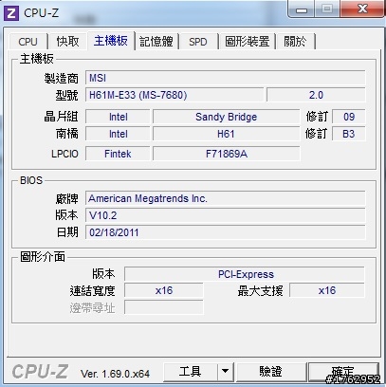Open the SPD tab
386x387 pixels.
tap(198, 42)
